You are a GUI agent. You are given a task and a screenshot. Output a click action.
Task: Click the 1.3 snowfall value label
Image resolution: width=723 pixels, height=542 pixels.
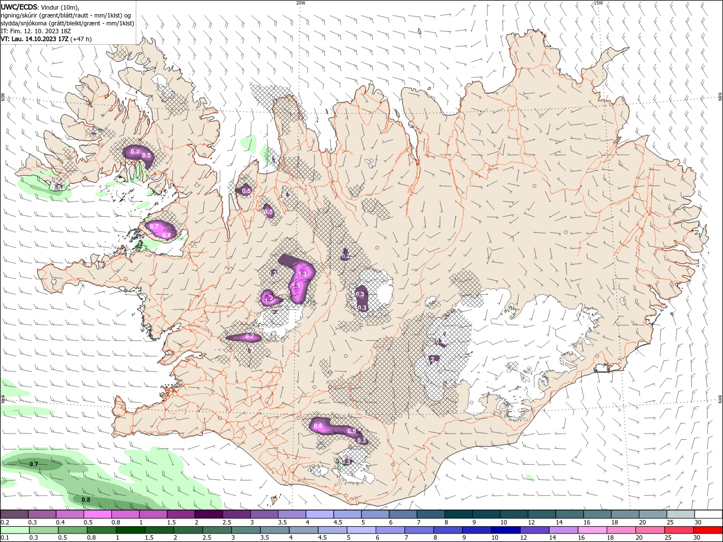point(302,274)
